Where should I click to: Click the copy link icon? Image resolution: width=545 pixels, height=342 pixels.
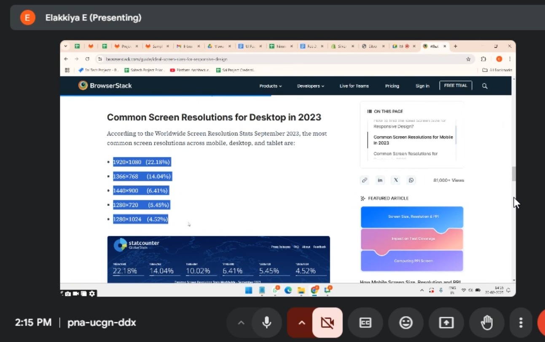coord(365,180)
